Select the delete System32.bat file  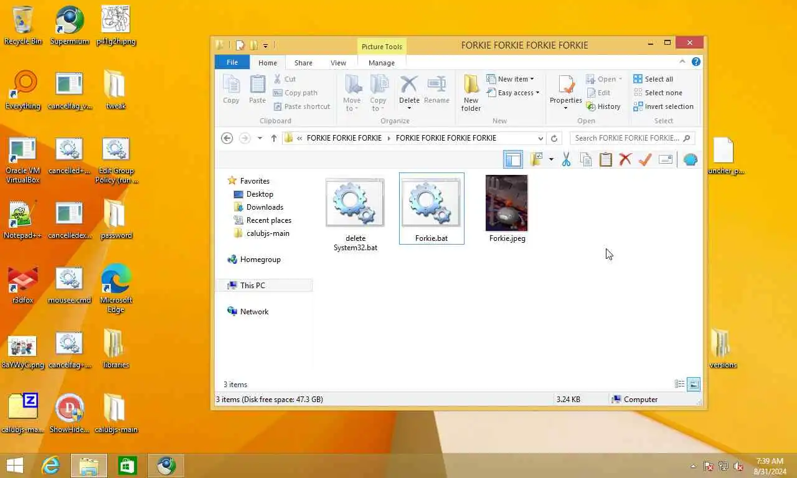[x=355, y=213]
